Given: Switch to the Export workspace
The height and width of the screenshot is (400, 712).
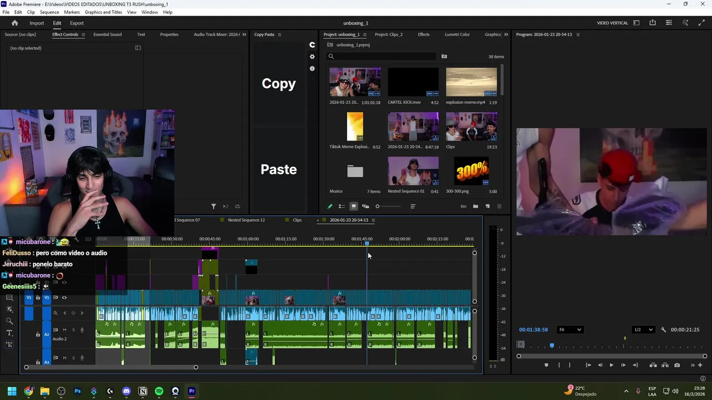Looking at the screenshot, I should 77,23.
